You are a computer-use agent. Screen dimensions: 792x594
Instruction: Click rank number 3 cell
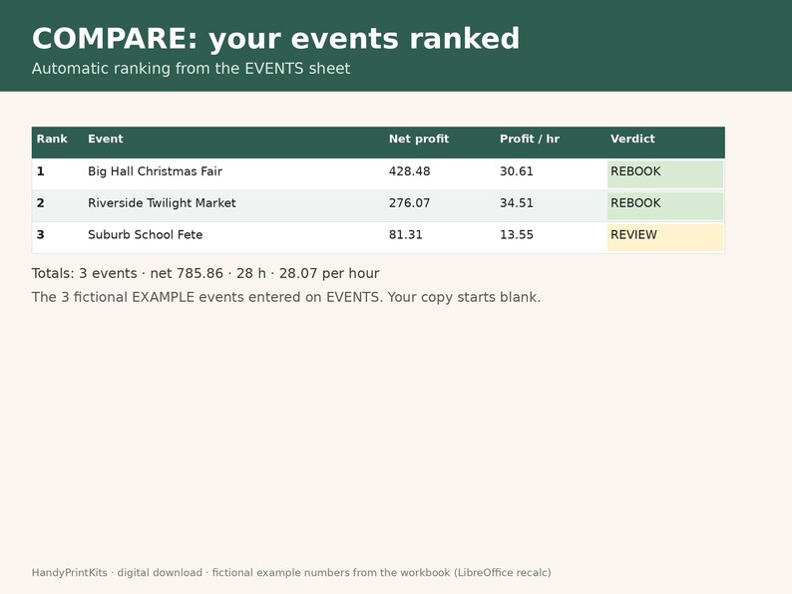coord(41,235)
